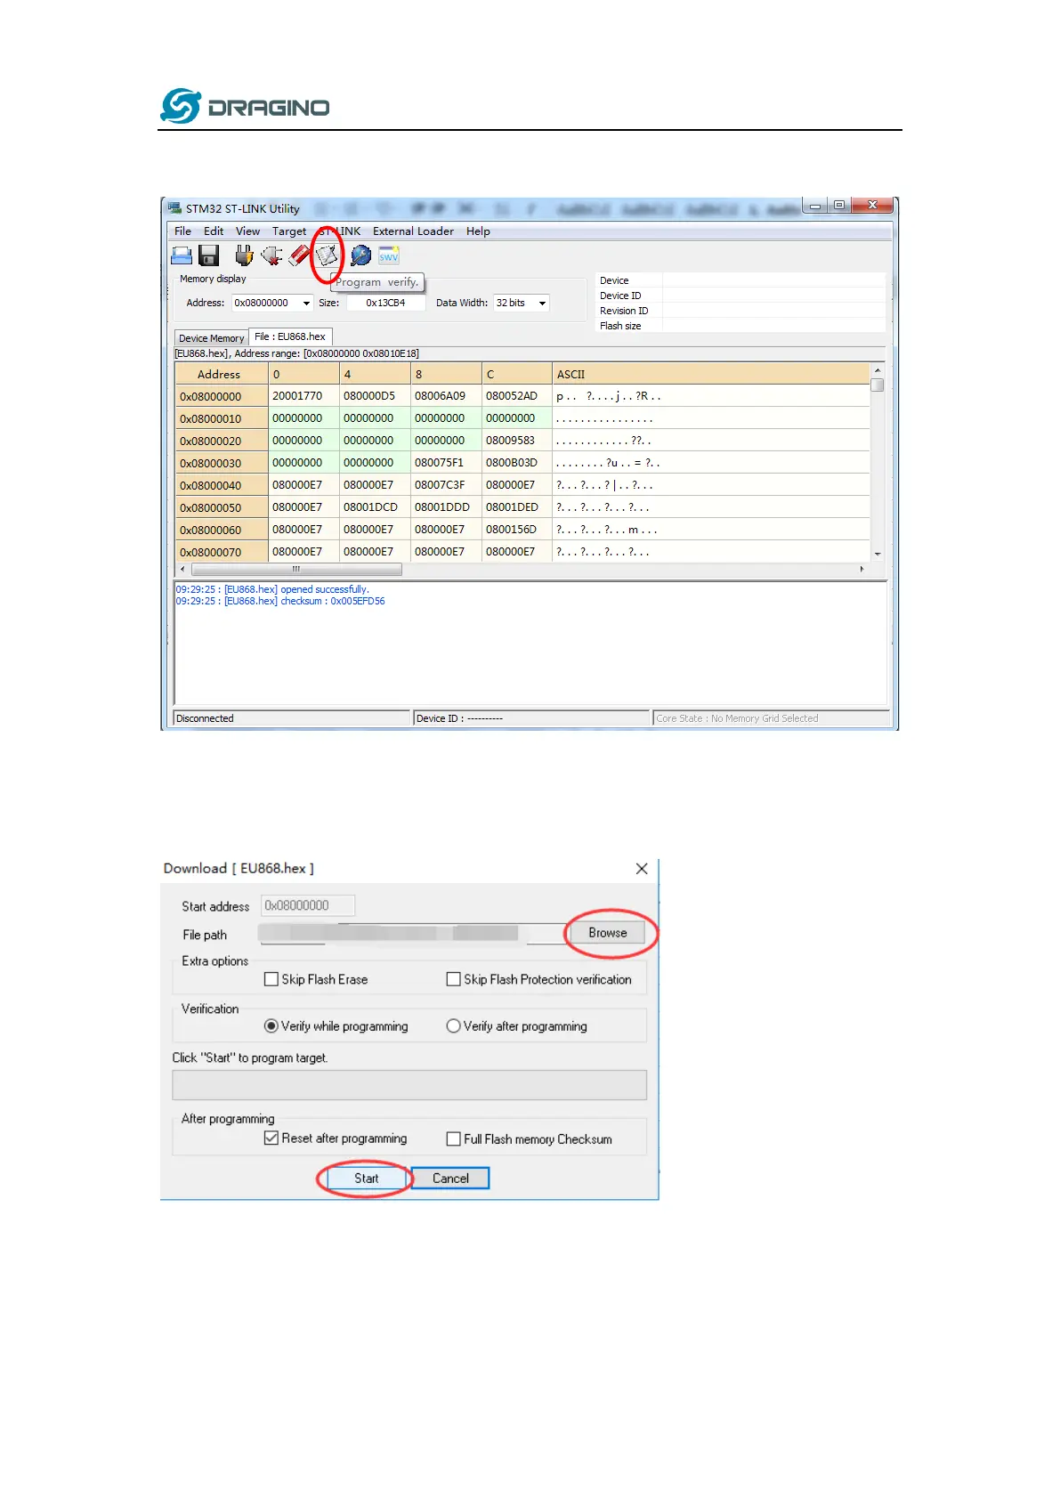The image size is (1060, 1499).
Task: Enable Full Flash memory Checksum checkbox
Action: pos(454,1139)
